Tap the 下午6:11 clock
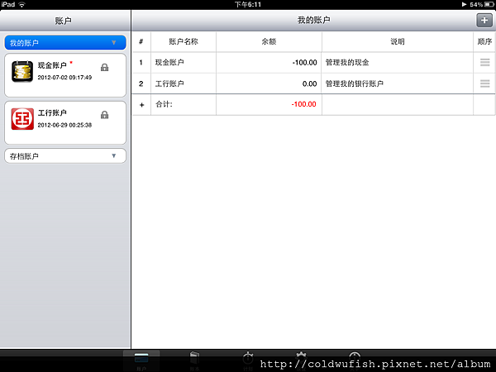 pos(248,4)
